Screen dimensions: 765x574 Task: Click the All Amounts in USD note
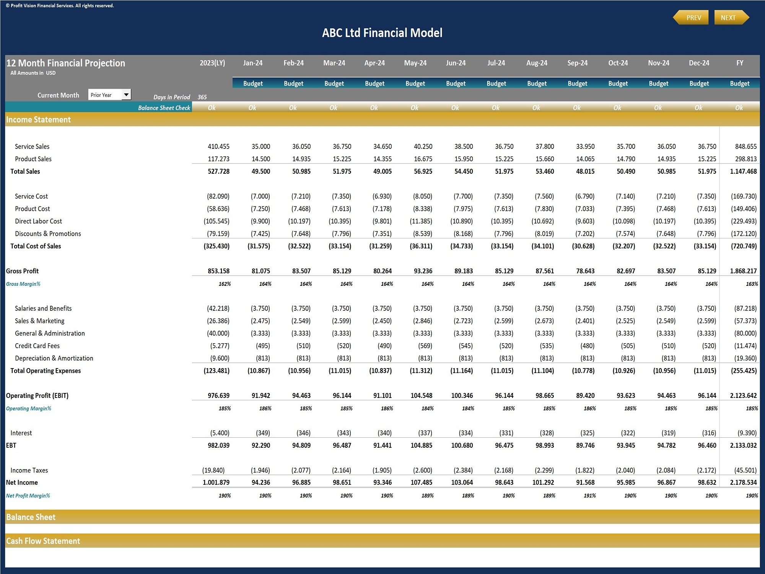click(x=33, y=73)
